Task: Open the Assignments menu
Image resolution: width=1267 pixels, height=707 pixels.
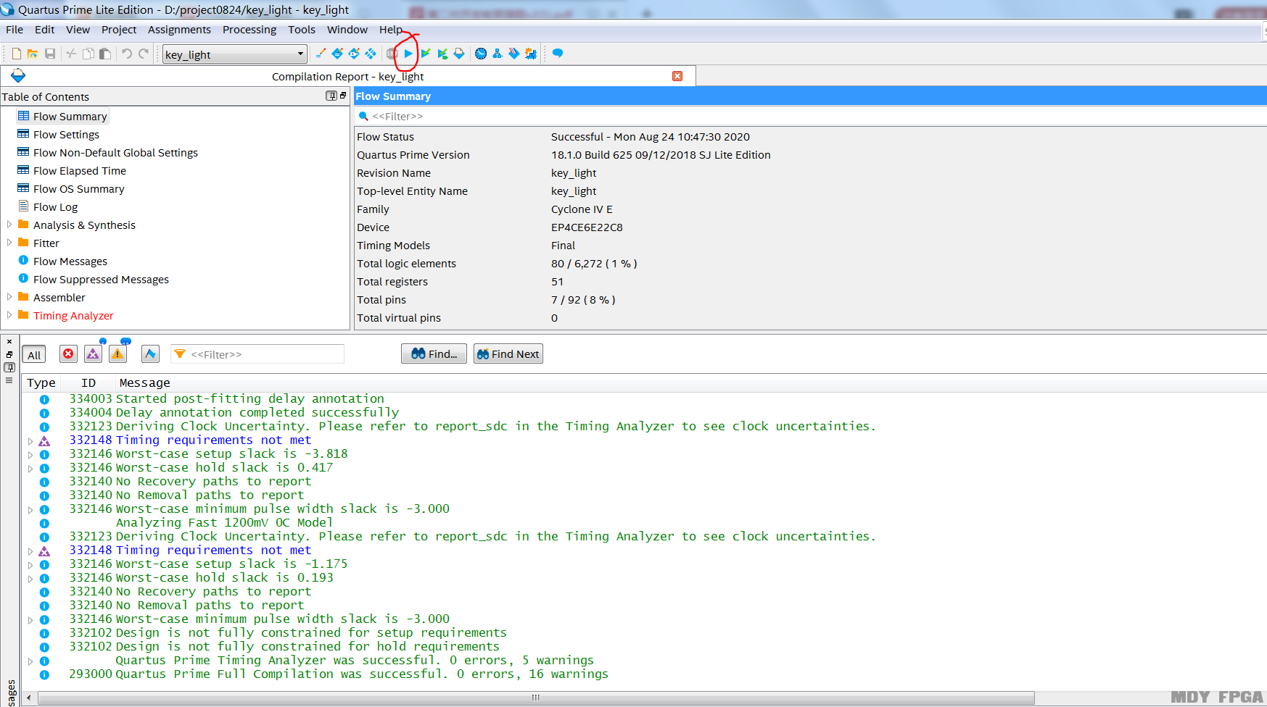Action: 179,30
